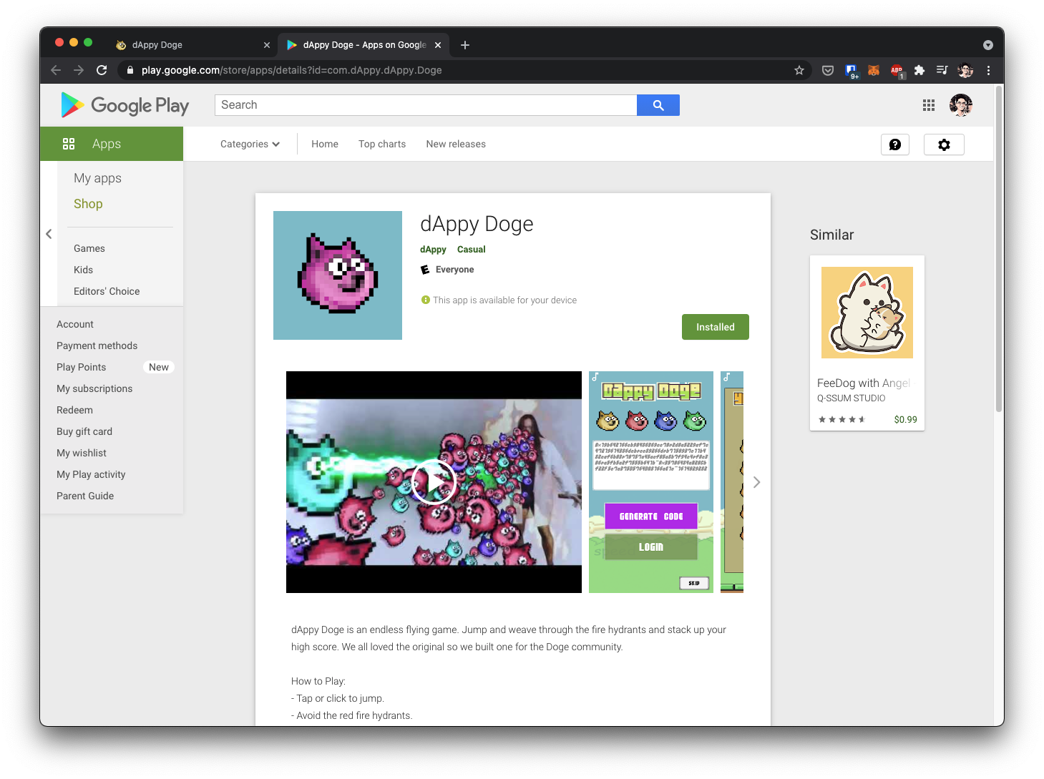Open Kids category in sidebar

(x=83, y=270)
